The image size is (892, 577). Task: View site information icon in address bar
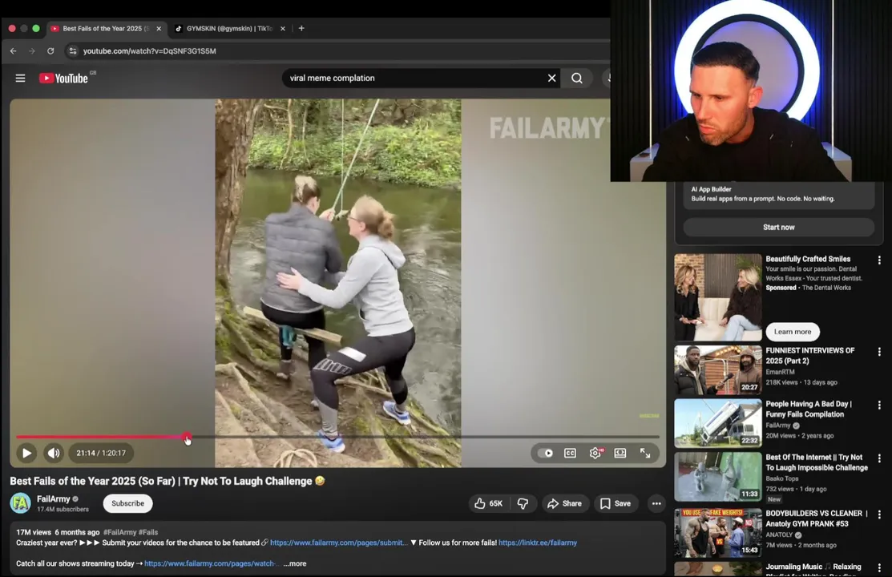(72, 50)
